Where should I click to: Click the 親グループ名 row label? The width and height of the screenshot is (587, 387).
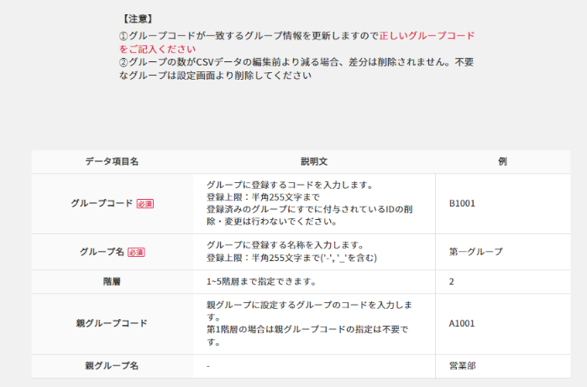coord(112,366)
